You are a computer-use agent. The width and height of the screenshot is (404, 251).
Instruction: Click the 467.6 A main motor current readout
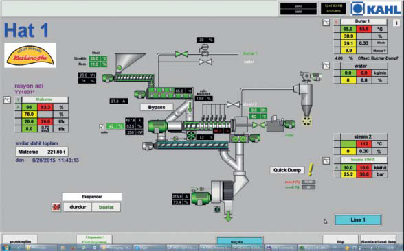(134, 120)
